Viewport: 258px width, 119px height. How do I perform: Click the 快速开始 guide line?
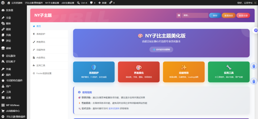coord(112,98)
